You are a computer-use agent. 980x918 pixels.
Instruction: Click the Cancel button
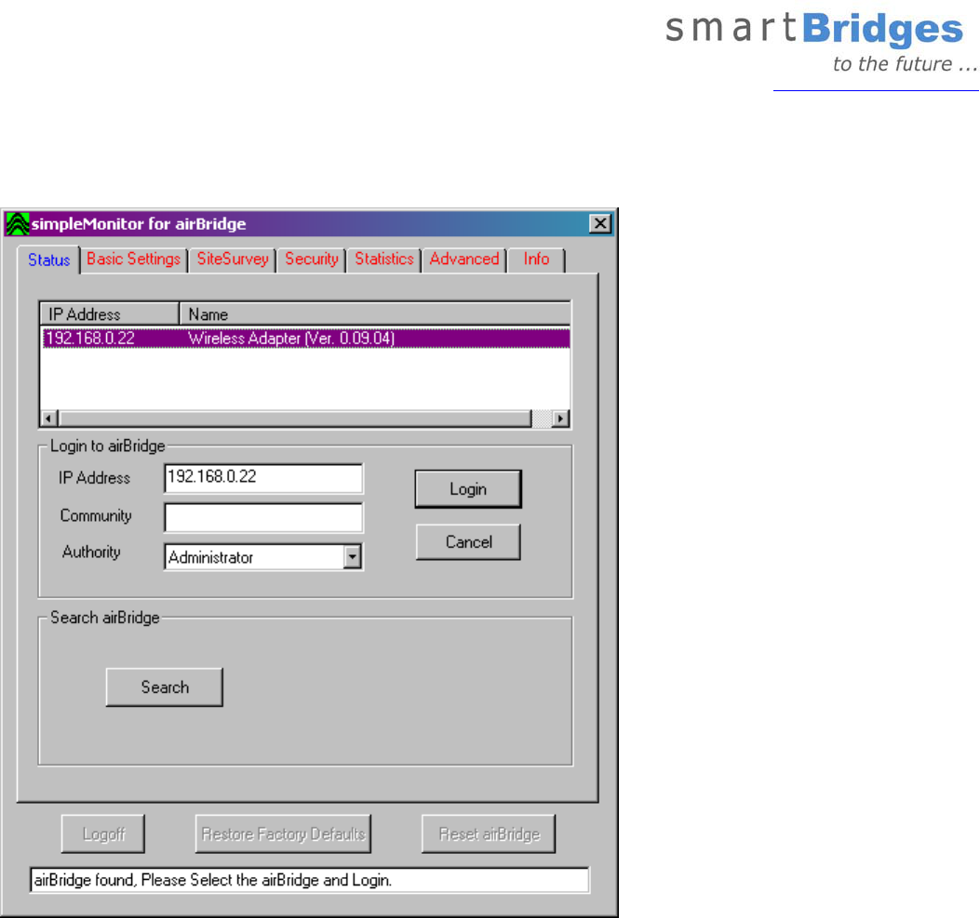468,542
